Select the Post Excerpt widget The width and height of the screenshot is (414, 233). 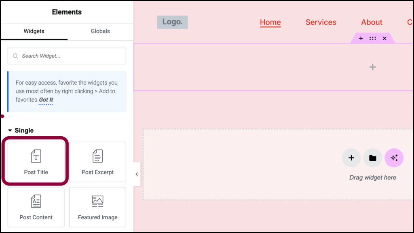click(x=97, y=162)
